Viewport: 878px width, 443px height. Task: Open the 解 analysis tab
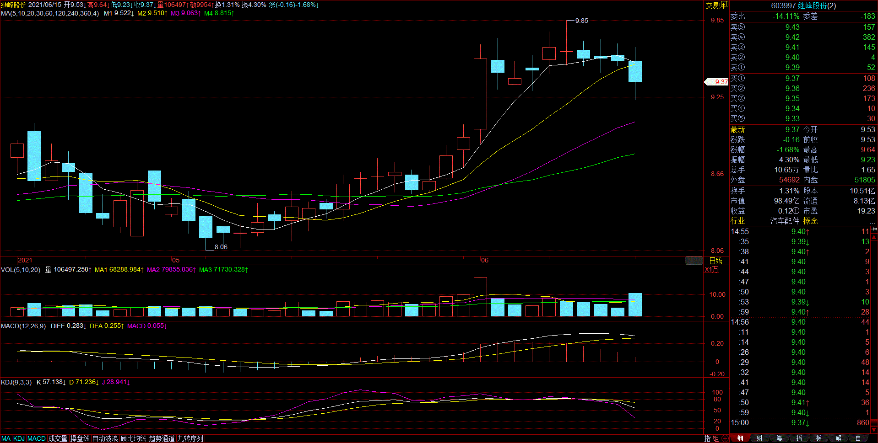[x=839, y=438]
